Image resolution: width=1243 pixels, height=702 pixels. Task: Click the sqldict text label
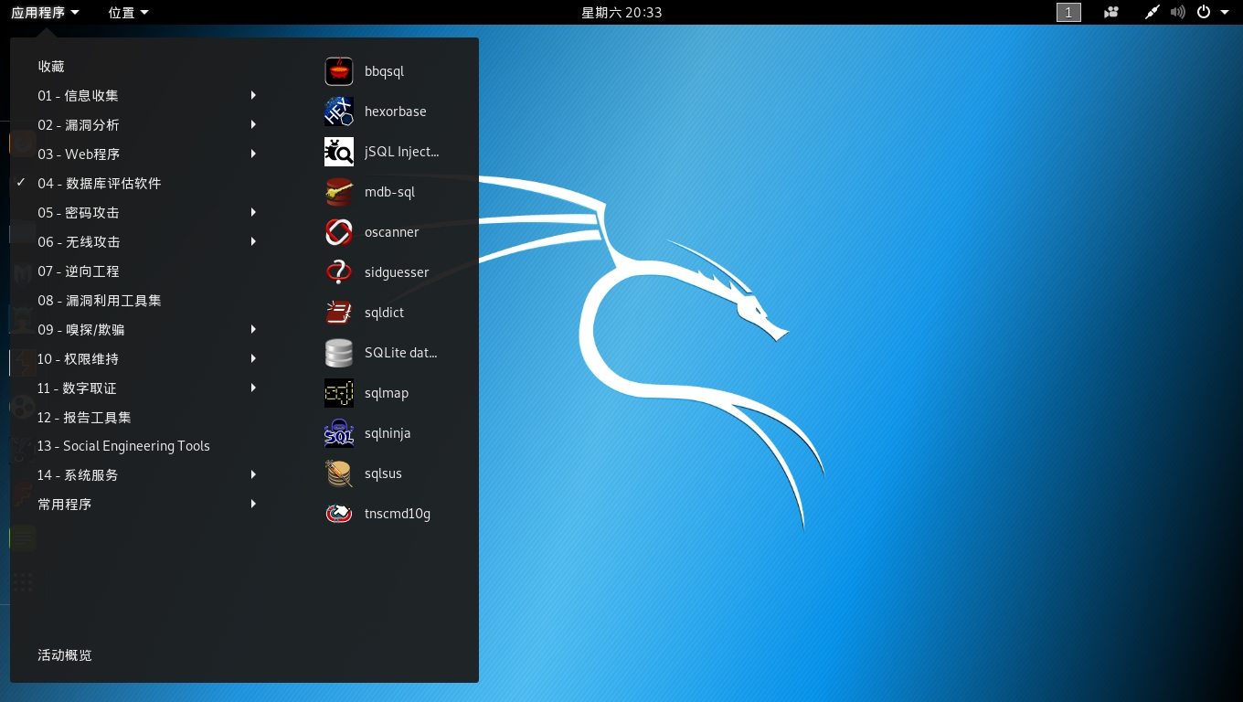pos(384,313)
